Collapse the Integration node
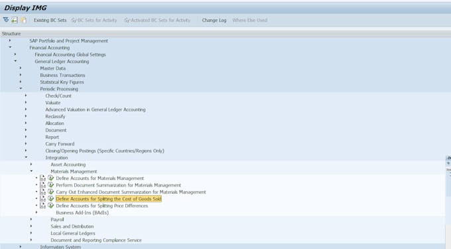The width and height of the screenshot is (451, 249). (x=26, y=157)
